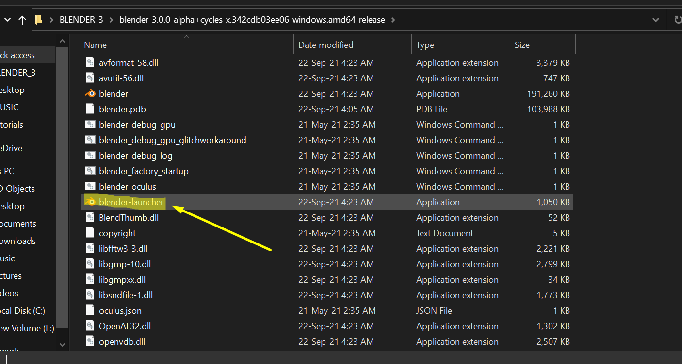Image resolution: width=682 pixels, height=364 pixels.
Task: Click the JSON File type cell
Action: tap(434, 310)
